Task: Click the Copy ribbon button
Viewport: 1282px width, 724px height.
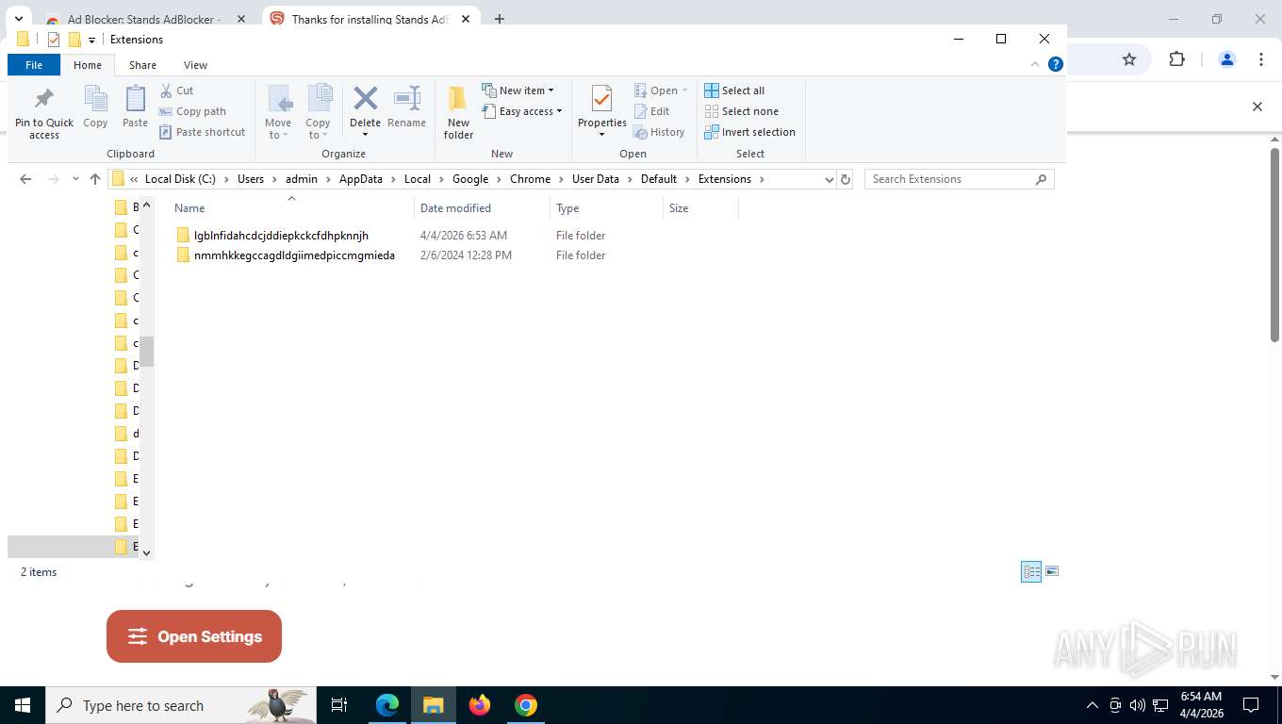Action: coord(95,107)
